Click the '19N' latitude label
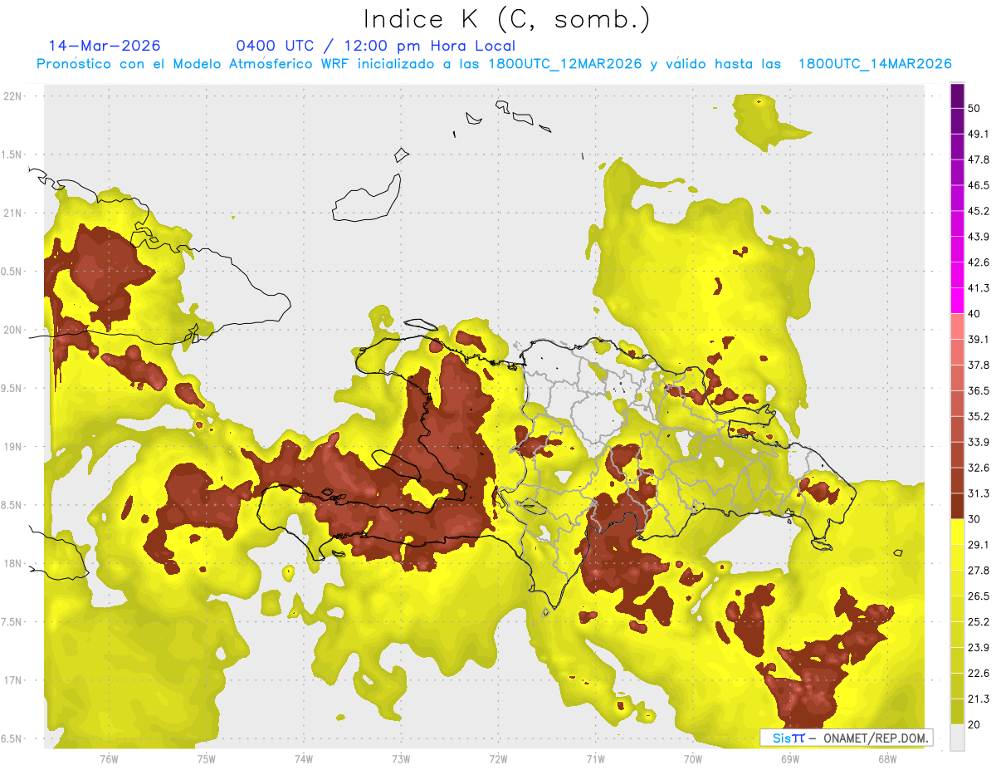Viewport: 996px width, 770px height. click(x=13, y=447)
